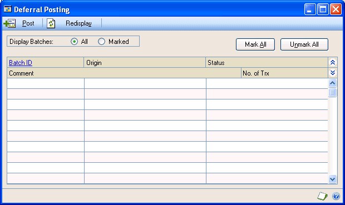Click the scrollbar thumb

(332, 92)
